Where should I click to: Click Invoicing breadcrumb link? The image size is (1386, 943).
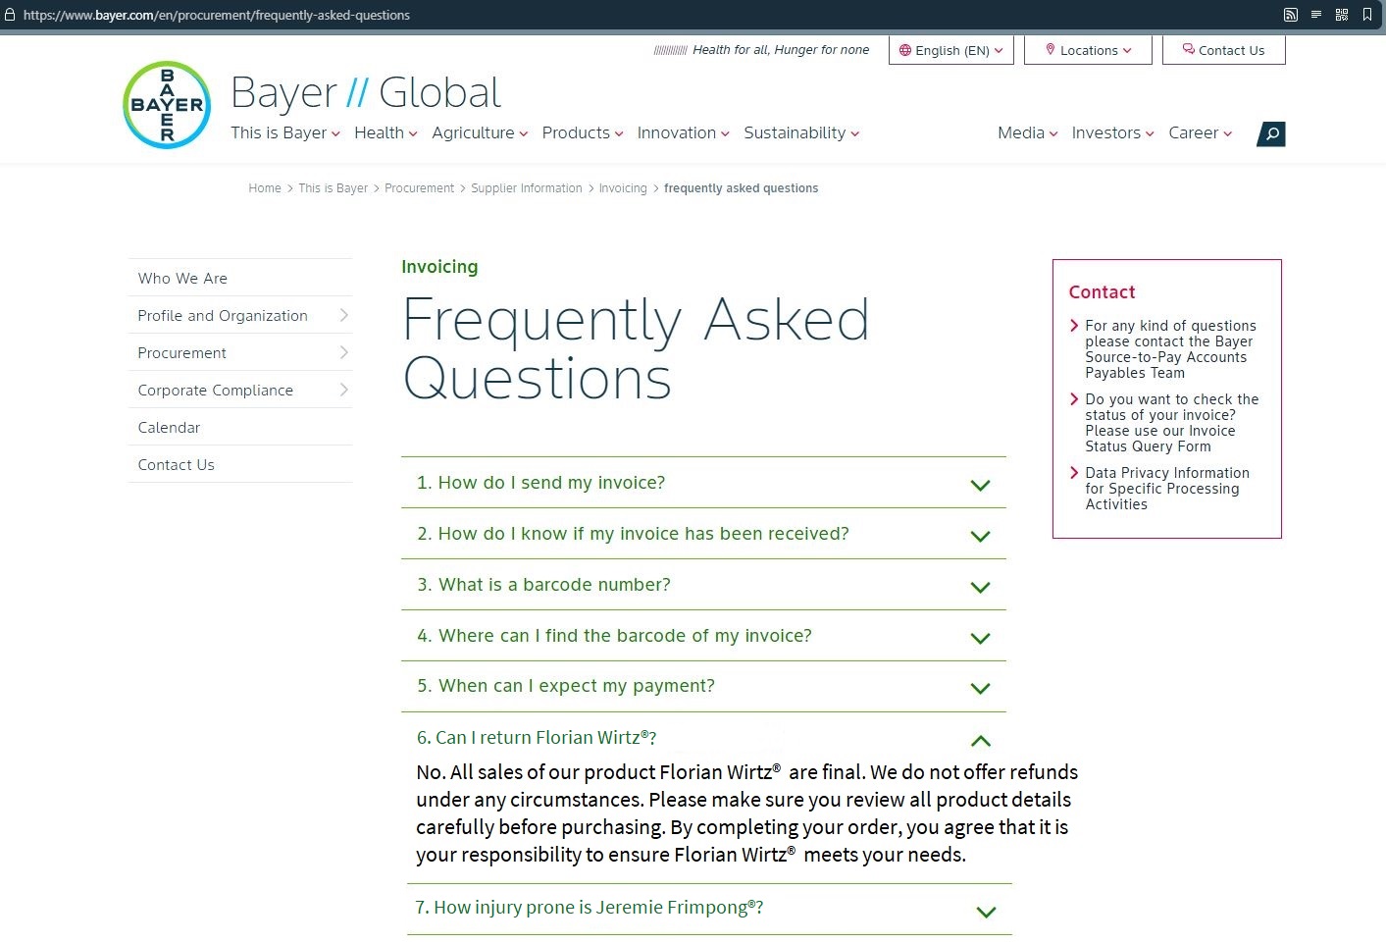[x=623, y=188]
